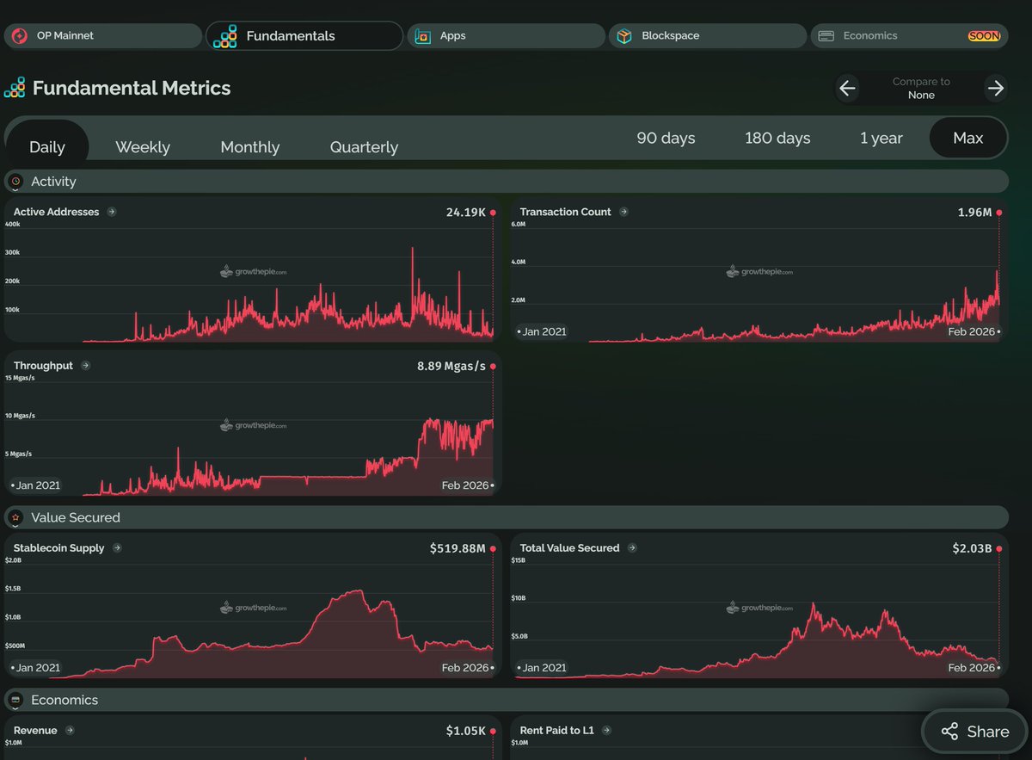Open Transaction Count details arrow
Screen dimensions: 1032x760
click(623, 212)
